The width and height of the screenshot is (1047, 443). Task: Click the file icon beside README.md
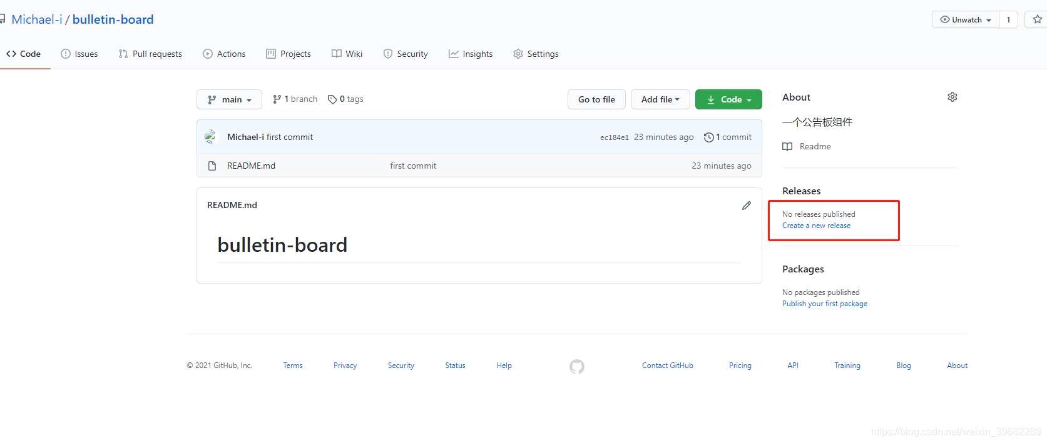[212, 166]
